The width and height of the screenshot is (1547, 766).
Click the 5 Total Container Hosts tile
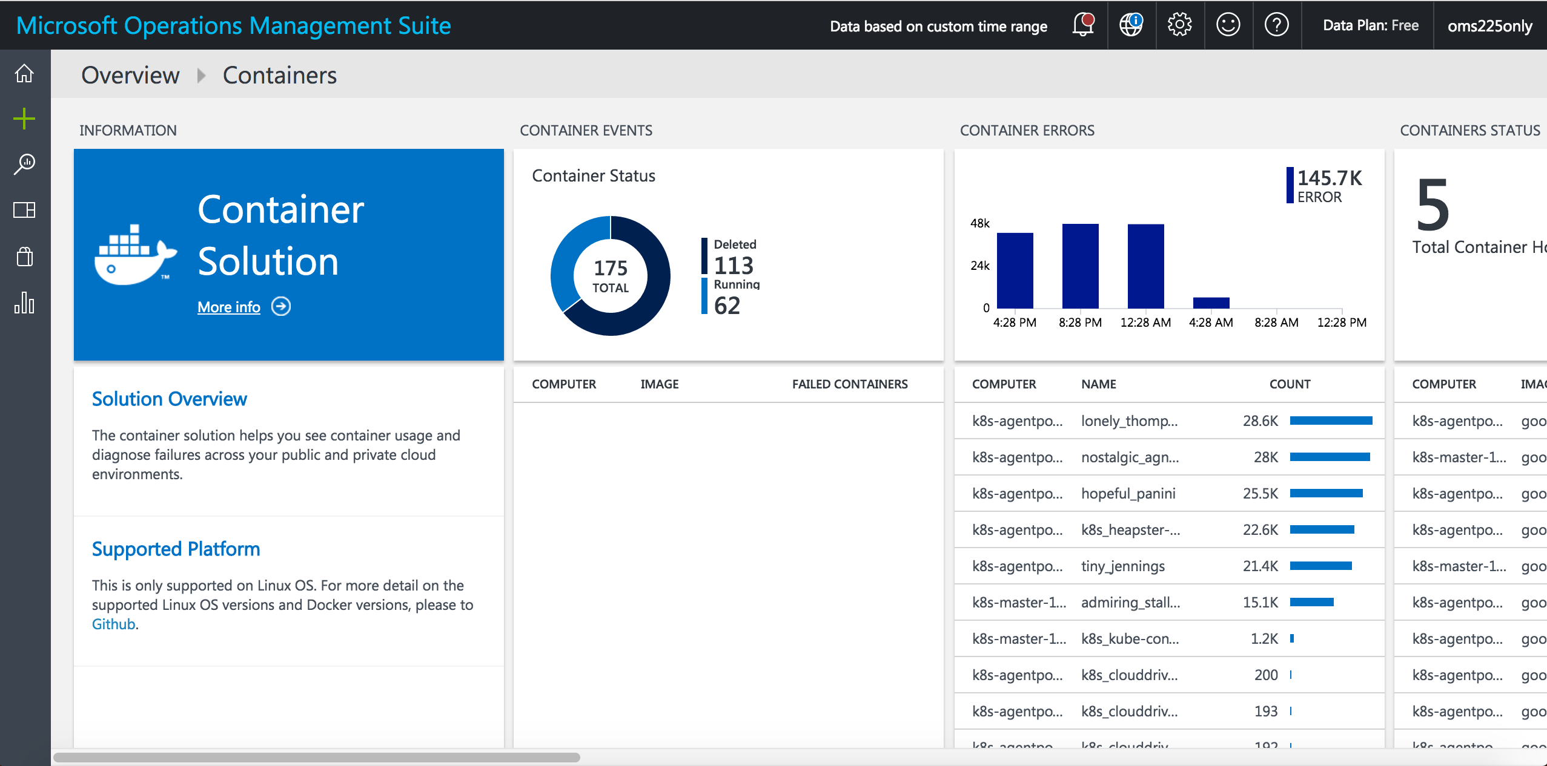(x=1471, y=255)
